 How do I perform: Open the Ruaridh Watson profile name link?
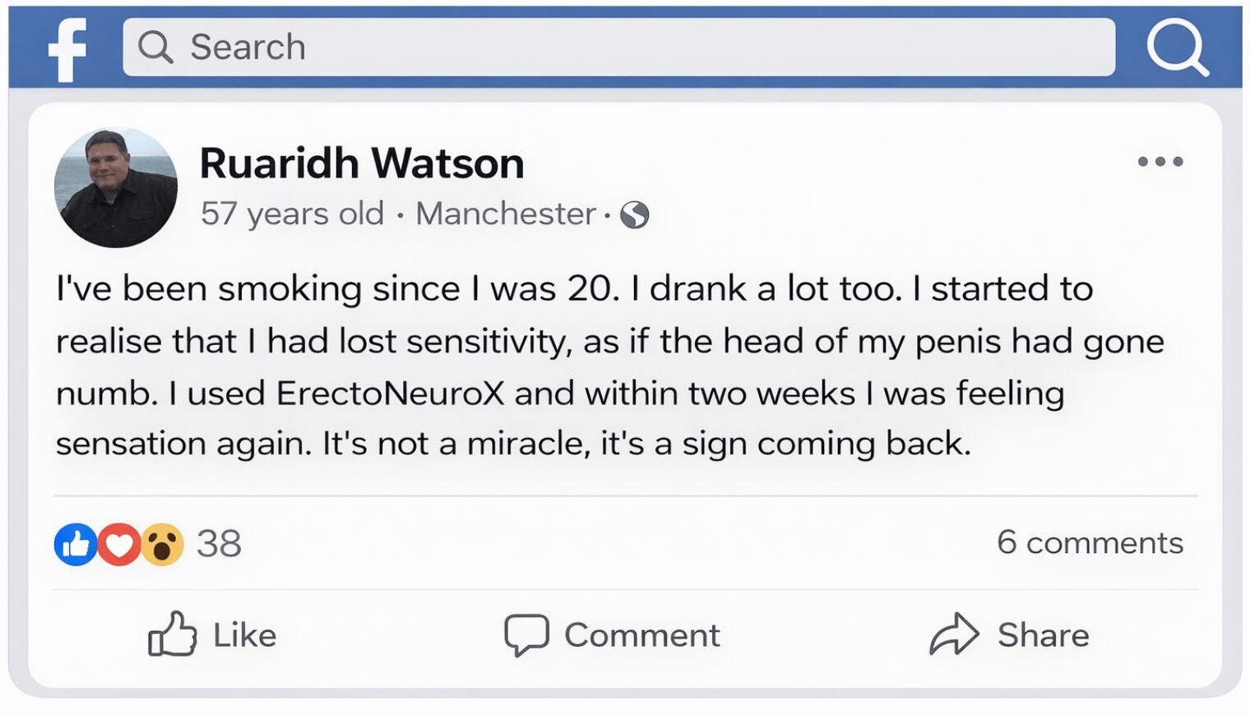(x=362, y=163)
